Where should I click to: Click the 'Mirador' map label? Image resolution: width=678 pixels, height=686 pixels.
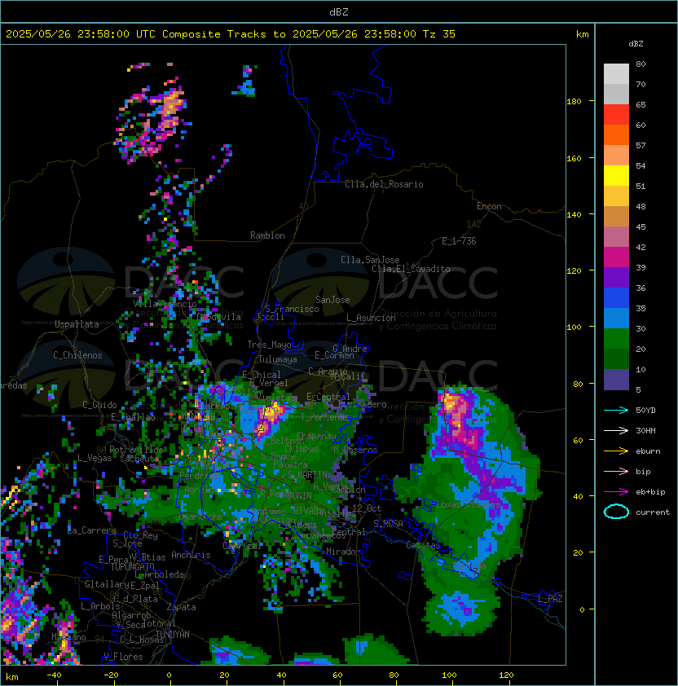[x=343, y=552]
